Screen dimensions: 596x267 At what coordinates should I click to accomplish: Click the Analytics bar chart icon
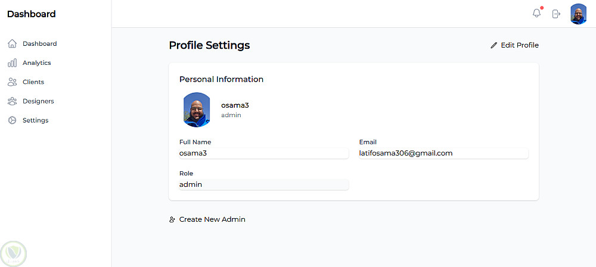pyautogui.click(x=12, y=63)
